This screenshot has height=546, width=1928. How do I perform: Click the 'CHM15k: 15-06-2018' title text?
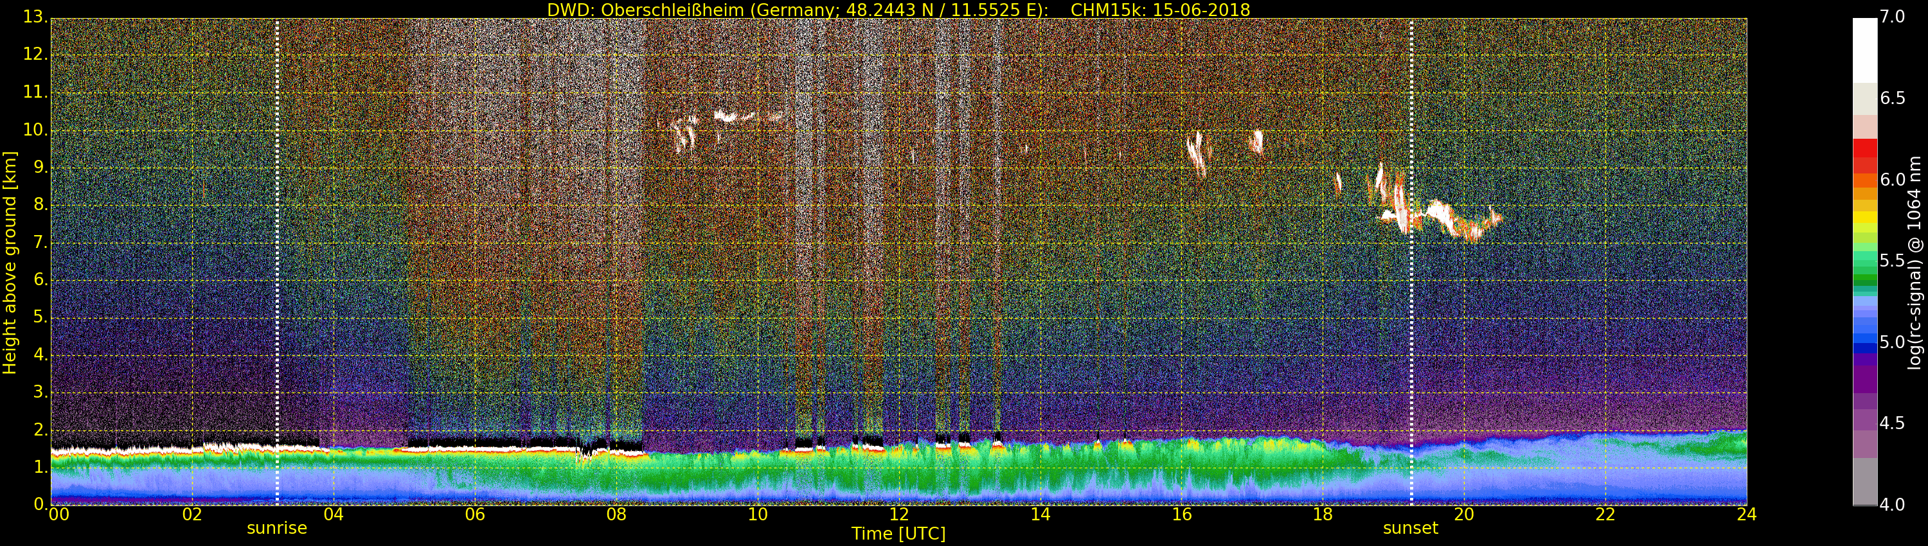click(x=1160, y=10)
